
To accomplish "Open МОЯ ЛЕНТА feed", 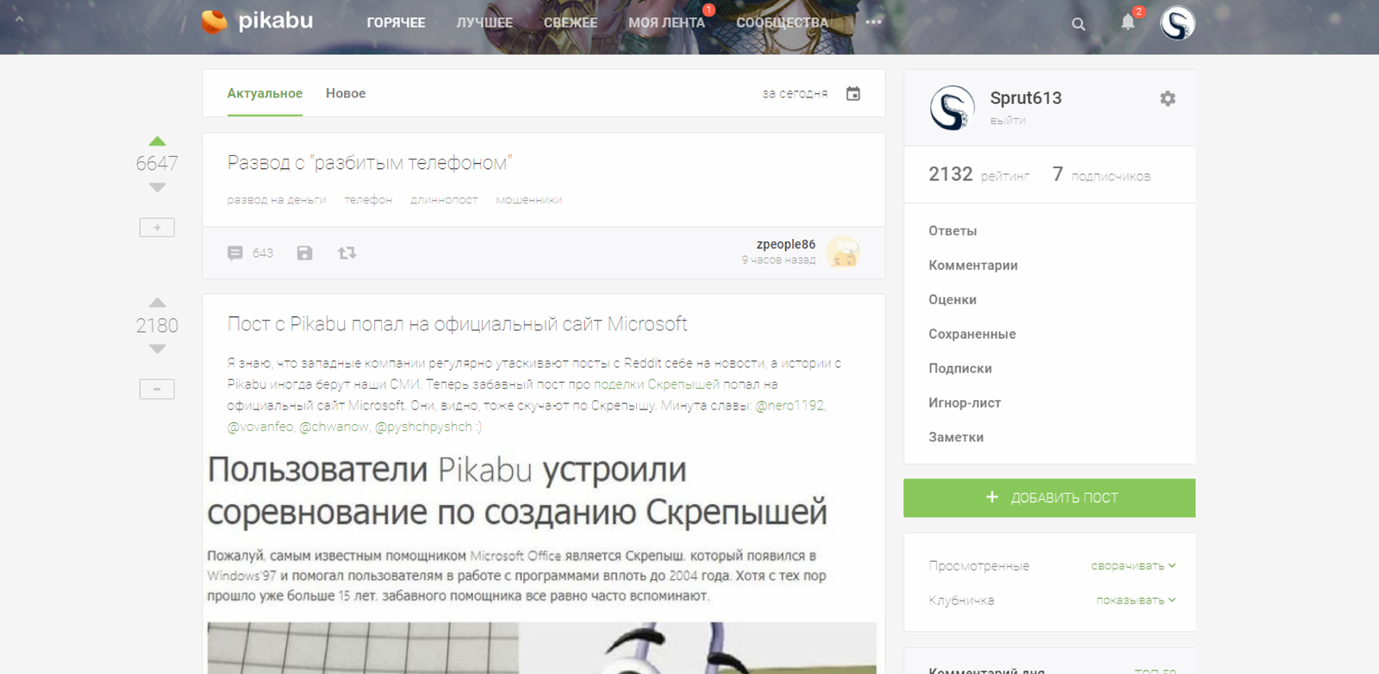I will [x=666, y=22].
